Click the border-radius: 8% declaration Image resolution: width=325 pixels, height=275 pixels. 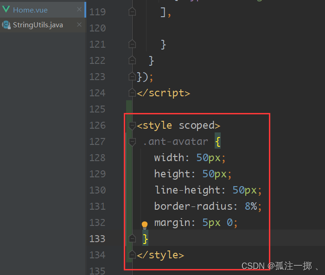point(208,206)
